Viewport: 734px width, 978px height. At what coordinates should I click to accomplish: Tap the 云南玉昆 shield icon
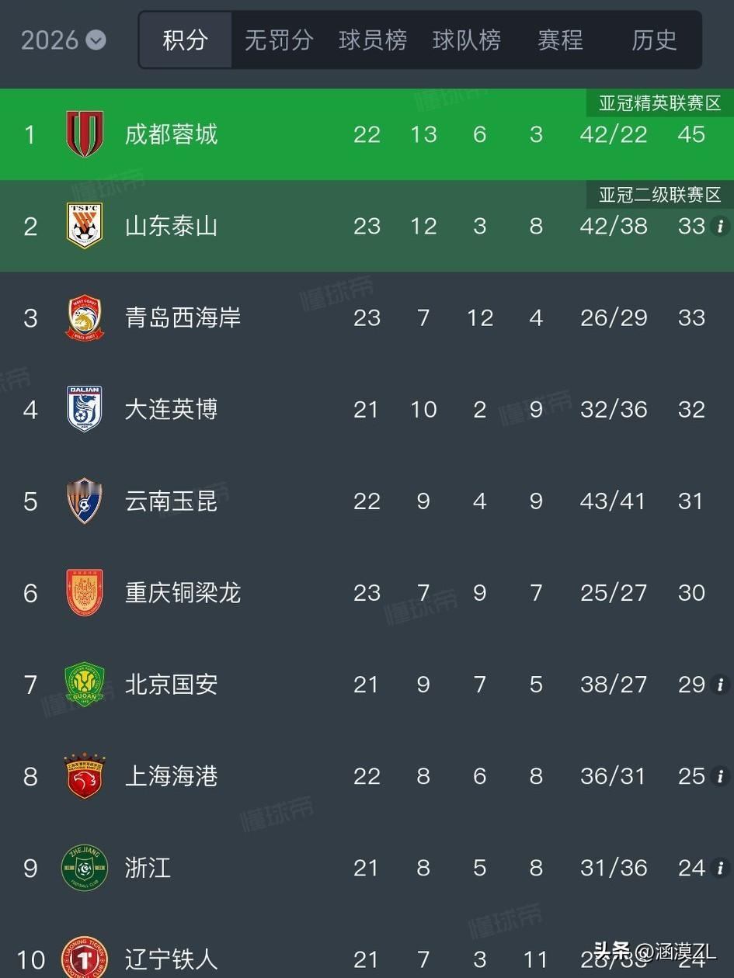point(85,501)
